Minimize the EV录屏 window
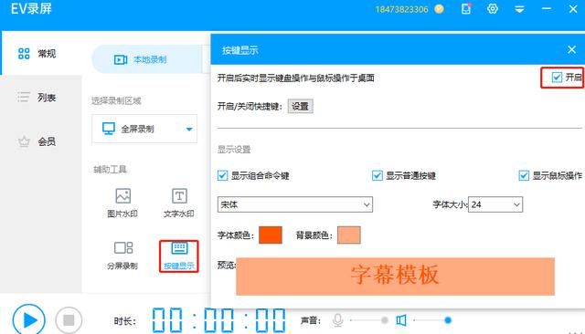585x334 pixels. [x=547, y=9]
